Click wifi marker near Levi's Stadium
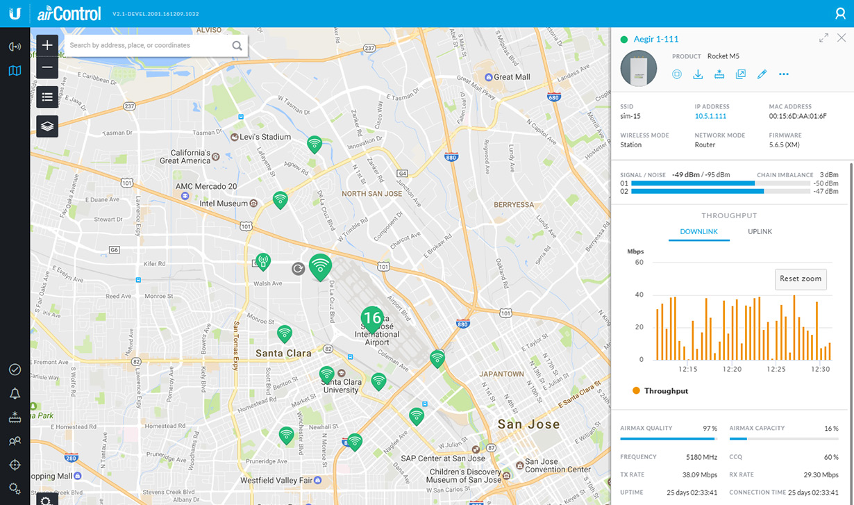The image size is (854, 505). tap(315, 144)
